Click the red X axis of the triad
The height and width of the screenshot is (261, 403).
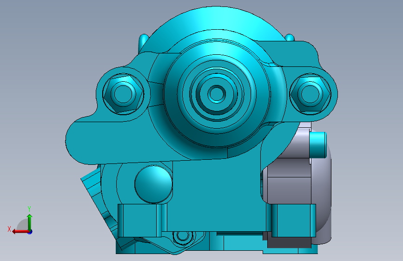[x=20, y=231]
